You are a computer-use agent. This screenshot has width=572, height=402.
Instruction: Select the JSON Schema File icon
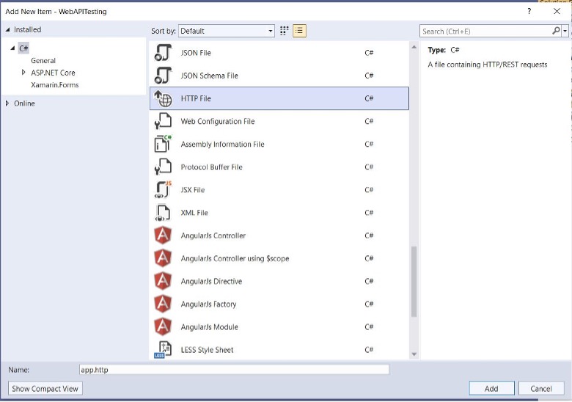[x=163, y=76]
